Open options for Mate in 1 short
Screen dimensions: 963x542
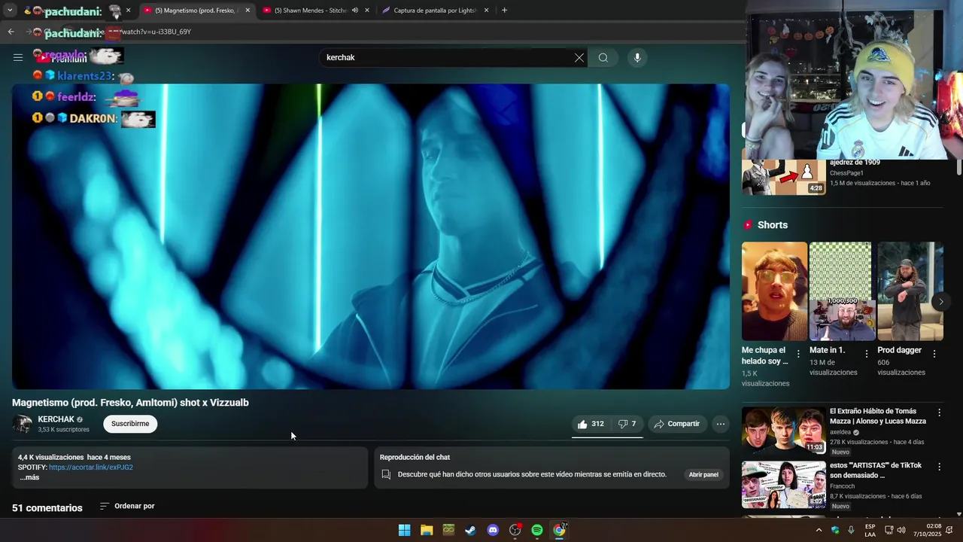[x=866, y=354]
